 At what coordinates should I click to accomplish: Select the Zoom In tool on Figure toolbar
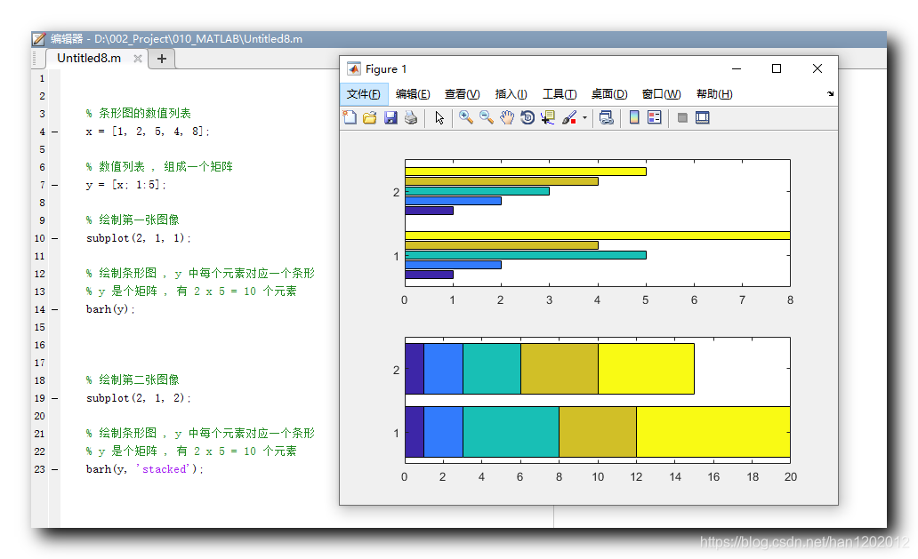click(x=465, y=116)
